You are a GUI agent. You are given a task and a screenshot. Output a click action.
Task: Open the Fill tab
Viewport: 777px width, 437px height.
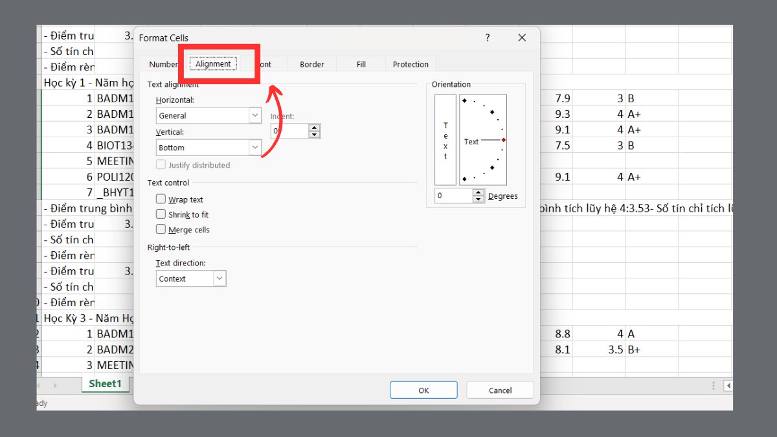(x=361, y=64)
